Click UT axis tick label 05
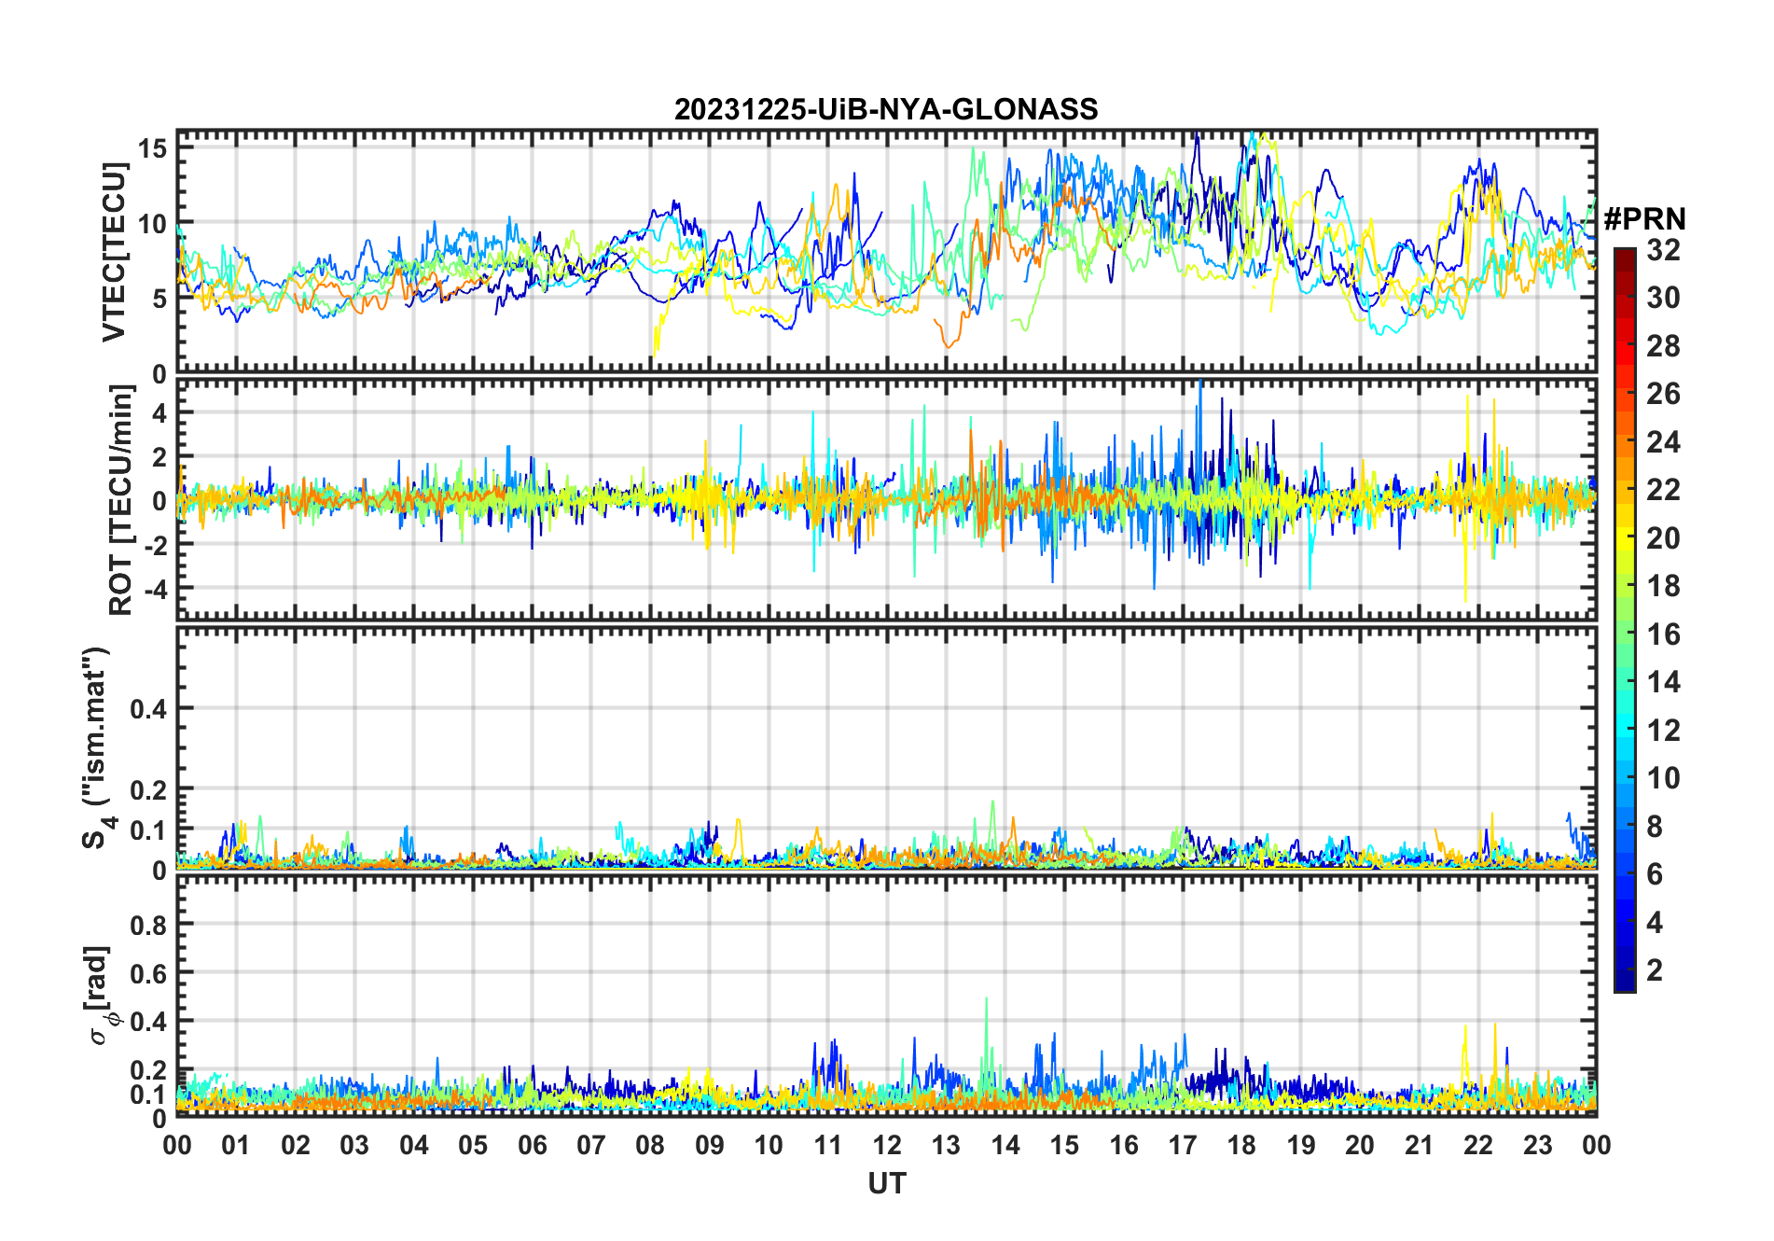The width and height of the screenshot is (1774, 1241). [473, 1146]
